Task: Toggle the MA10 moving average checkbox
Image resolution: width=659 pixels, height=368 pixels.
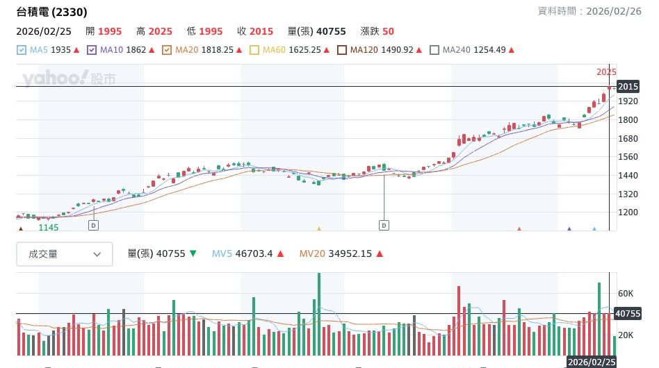Action: (92, 50)
